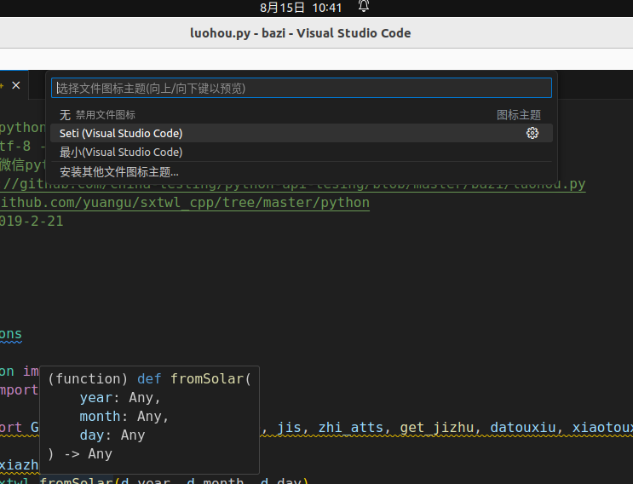Click the datouxiu identifier in import line

523,428
